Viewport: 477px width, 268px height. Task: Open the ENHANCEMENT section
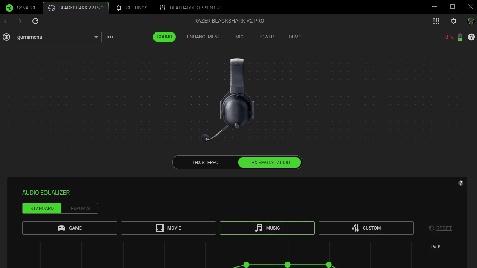pos(204,37)
